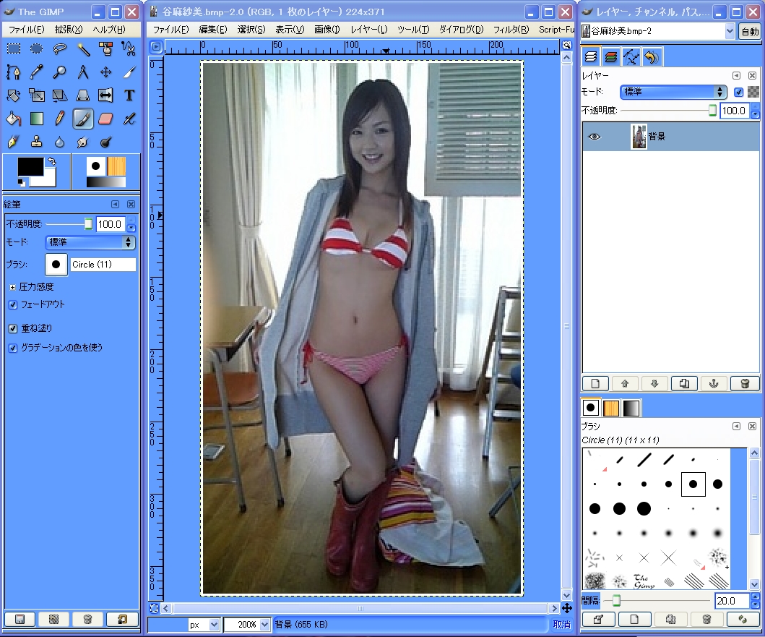Open the フィルタ(R) menu
This screenshot has height=637, width=765.
(511, 30)
